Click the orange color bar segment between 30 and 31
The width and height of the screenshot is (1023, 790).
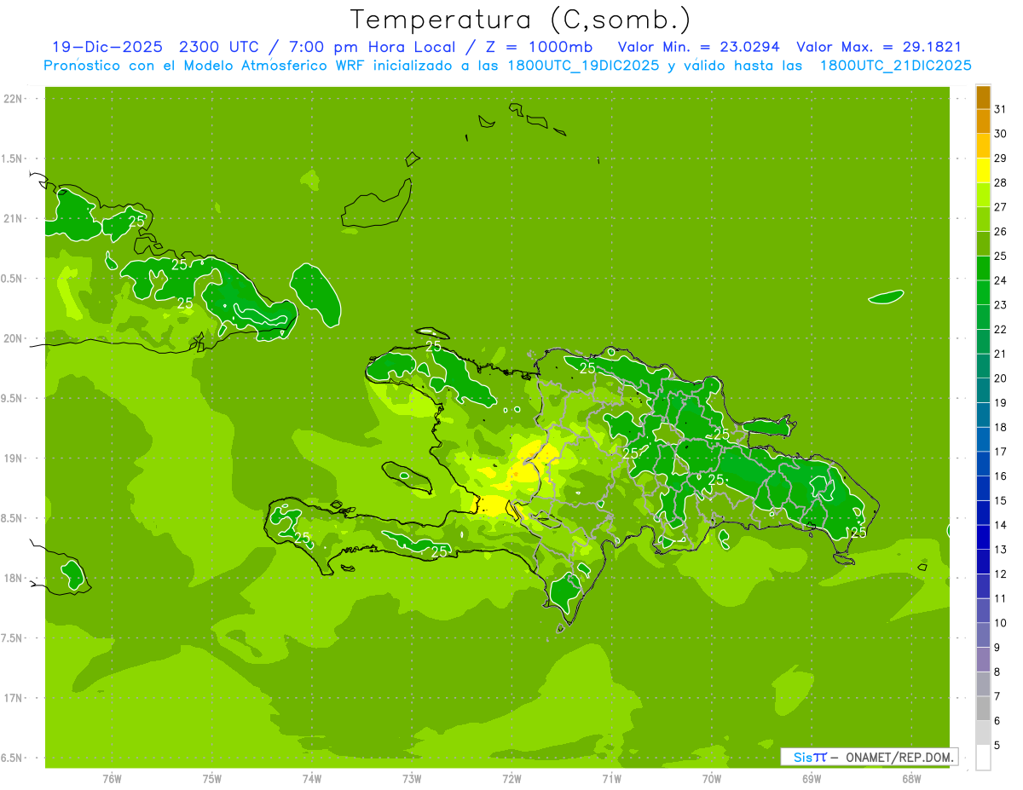983,121
